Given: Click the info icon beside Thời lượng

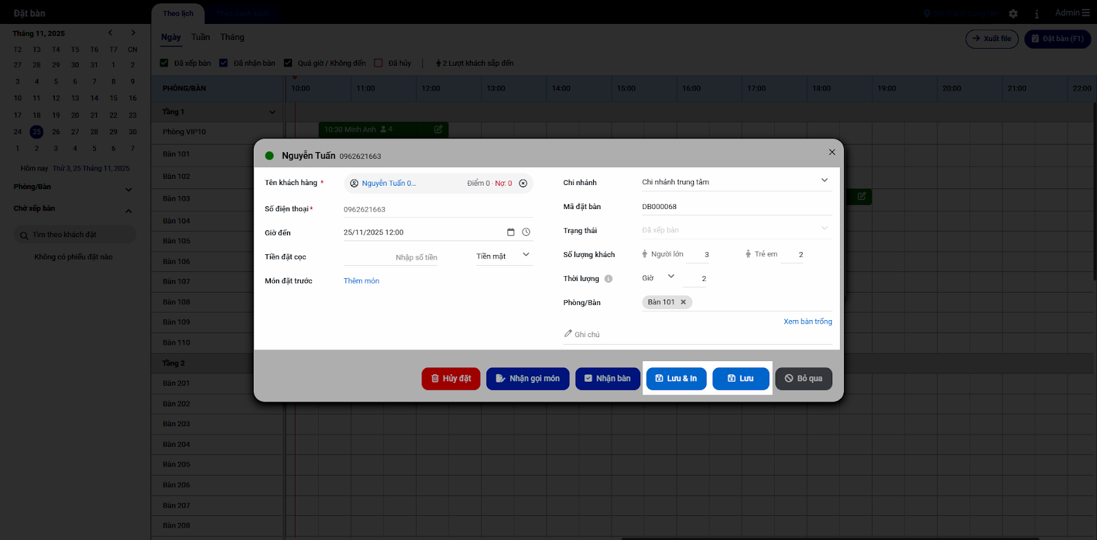Looking at the screenshot, I should point(608,279).
